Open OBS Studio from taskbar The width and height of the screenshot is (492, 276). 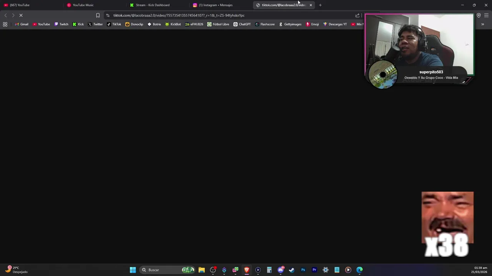click(x=213, y=270)
